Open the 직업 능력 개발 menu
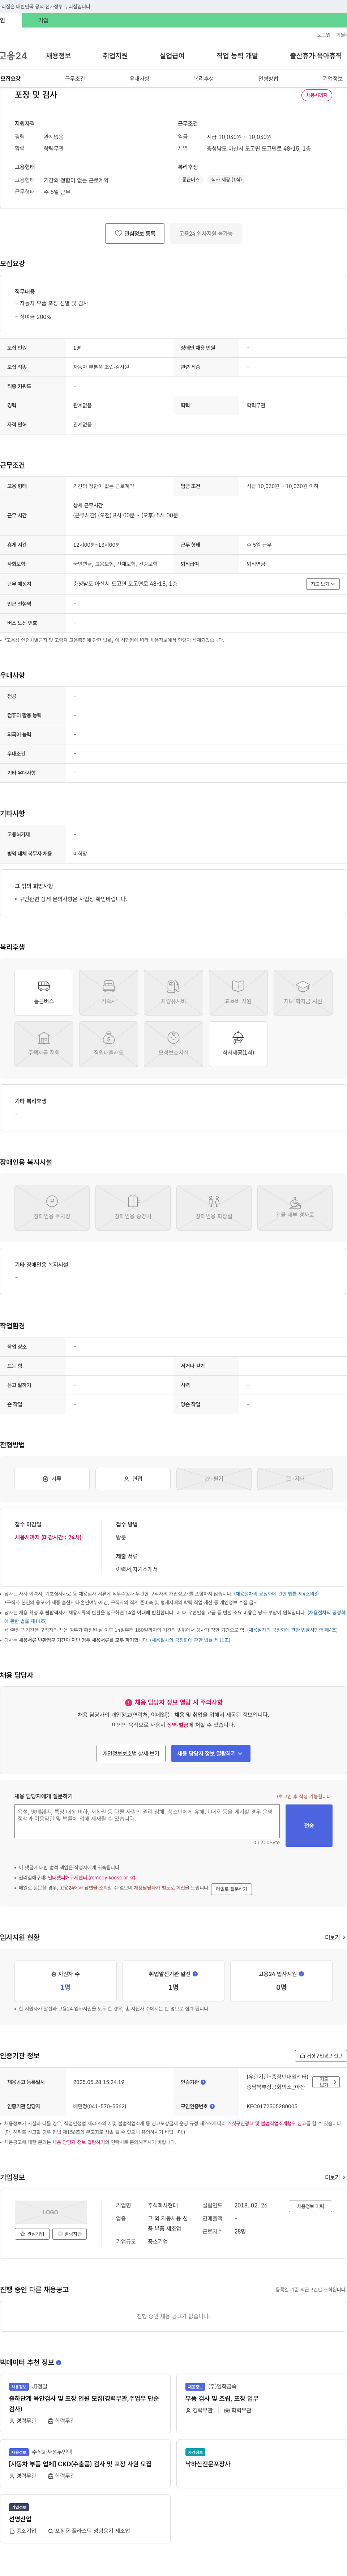 click(237, 56)
